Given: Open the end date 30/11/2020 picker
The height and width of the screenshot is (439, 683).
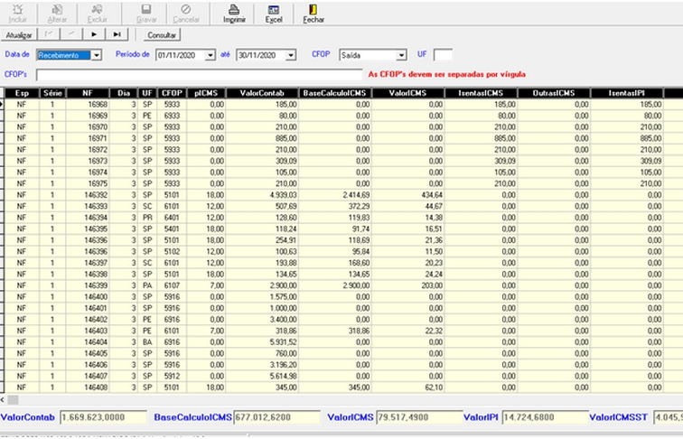Looking at the screenshot, I should 291,55.
